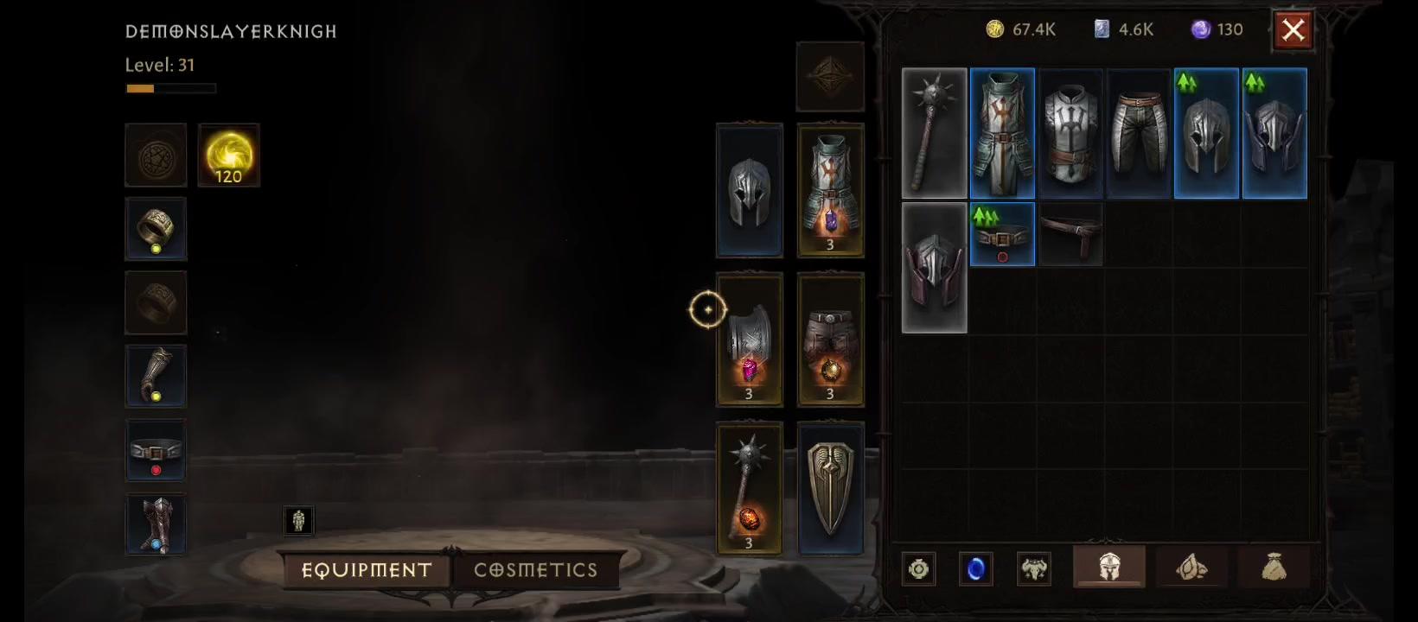Select the equipped mace weapon slot
This screenshot has height=622, width=1418.
click(x=750, y=488)
